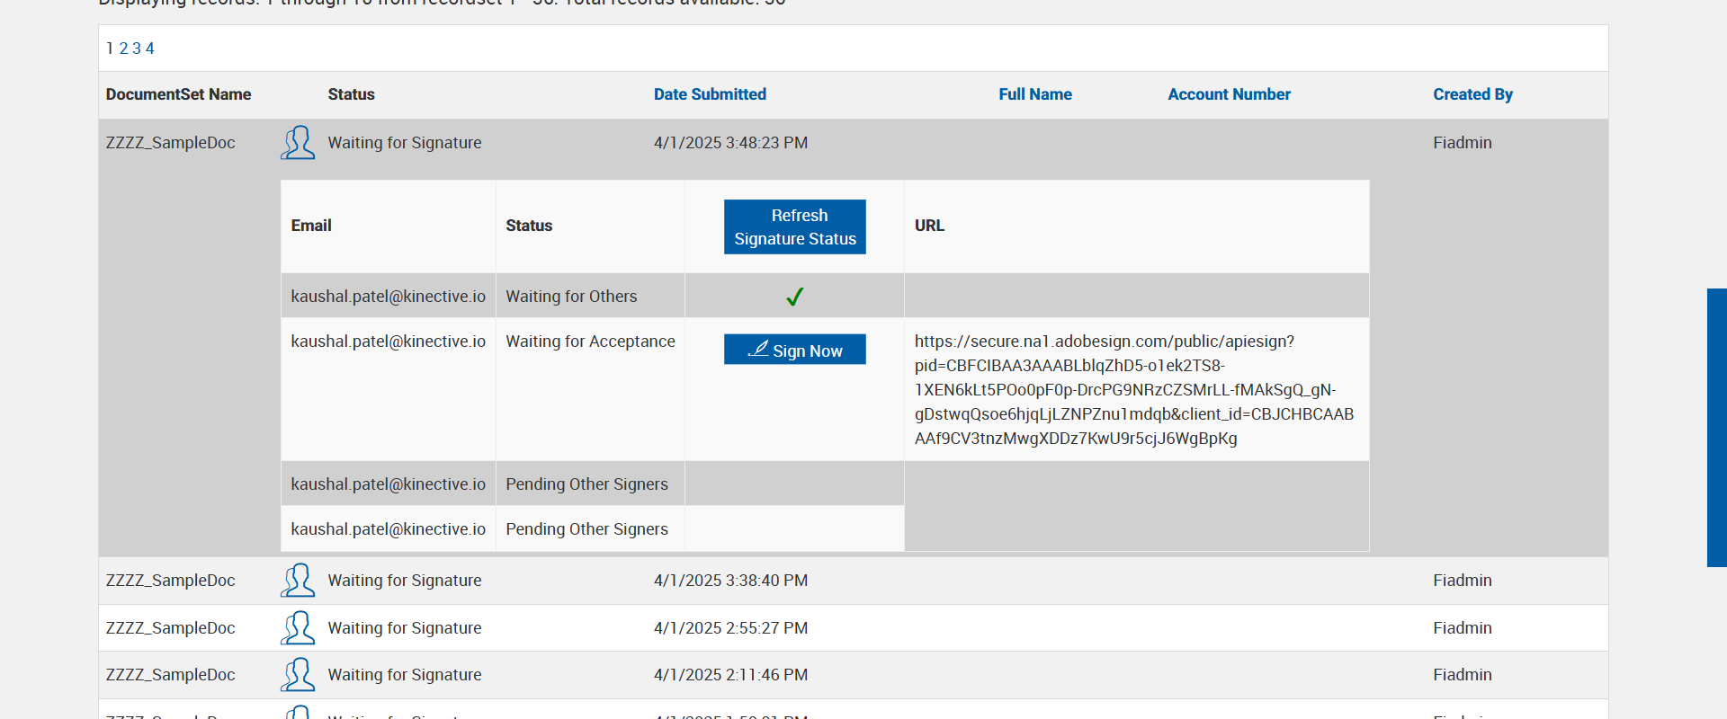This screenshot has height=719, width=1727.
Task: Click green checkmark in Waiting for Others row
Action: pos(794,297)
